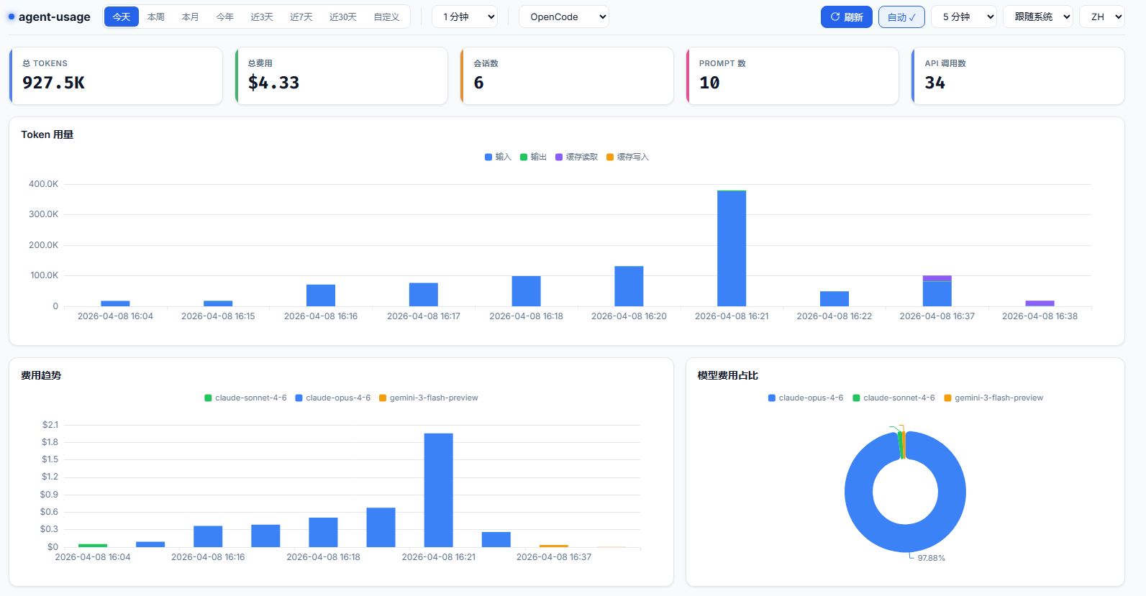This screenshot has width=1146, height=596.
Task: Toggle 输出 legend series in token chart
Action: (x=533, y=157)
